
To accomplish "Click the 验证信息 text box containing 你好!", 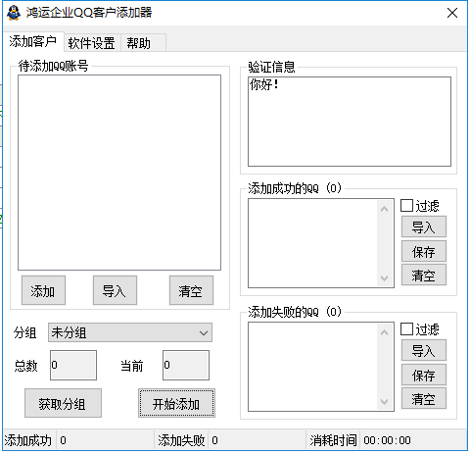I will (x=350, y=122).
